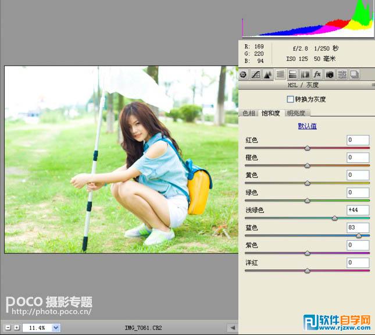Open the Basic adjustments panel icon
The image size is (375, 335).
(x=243, y=74)
